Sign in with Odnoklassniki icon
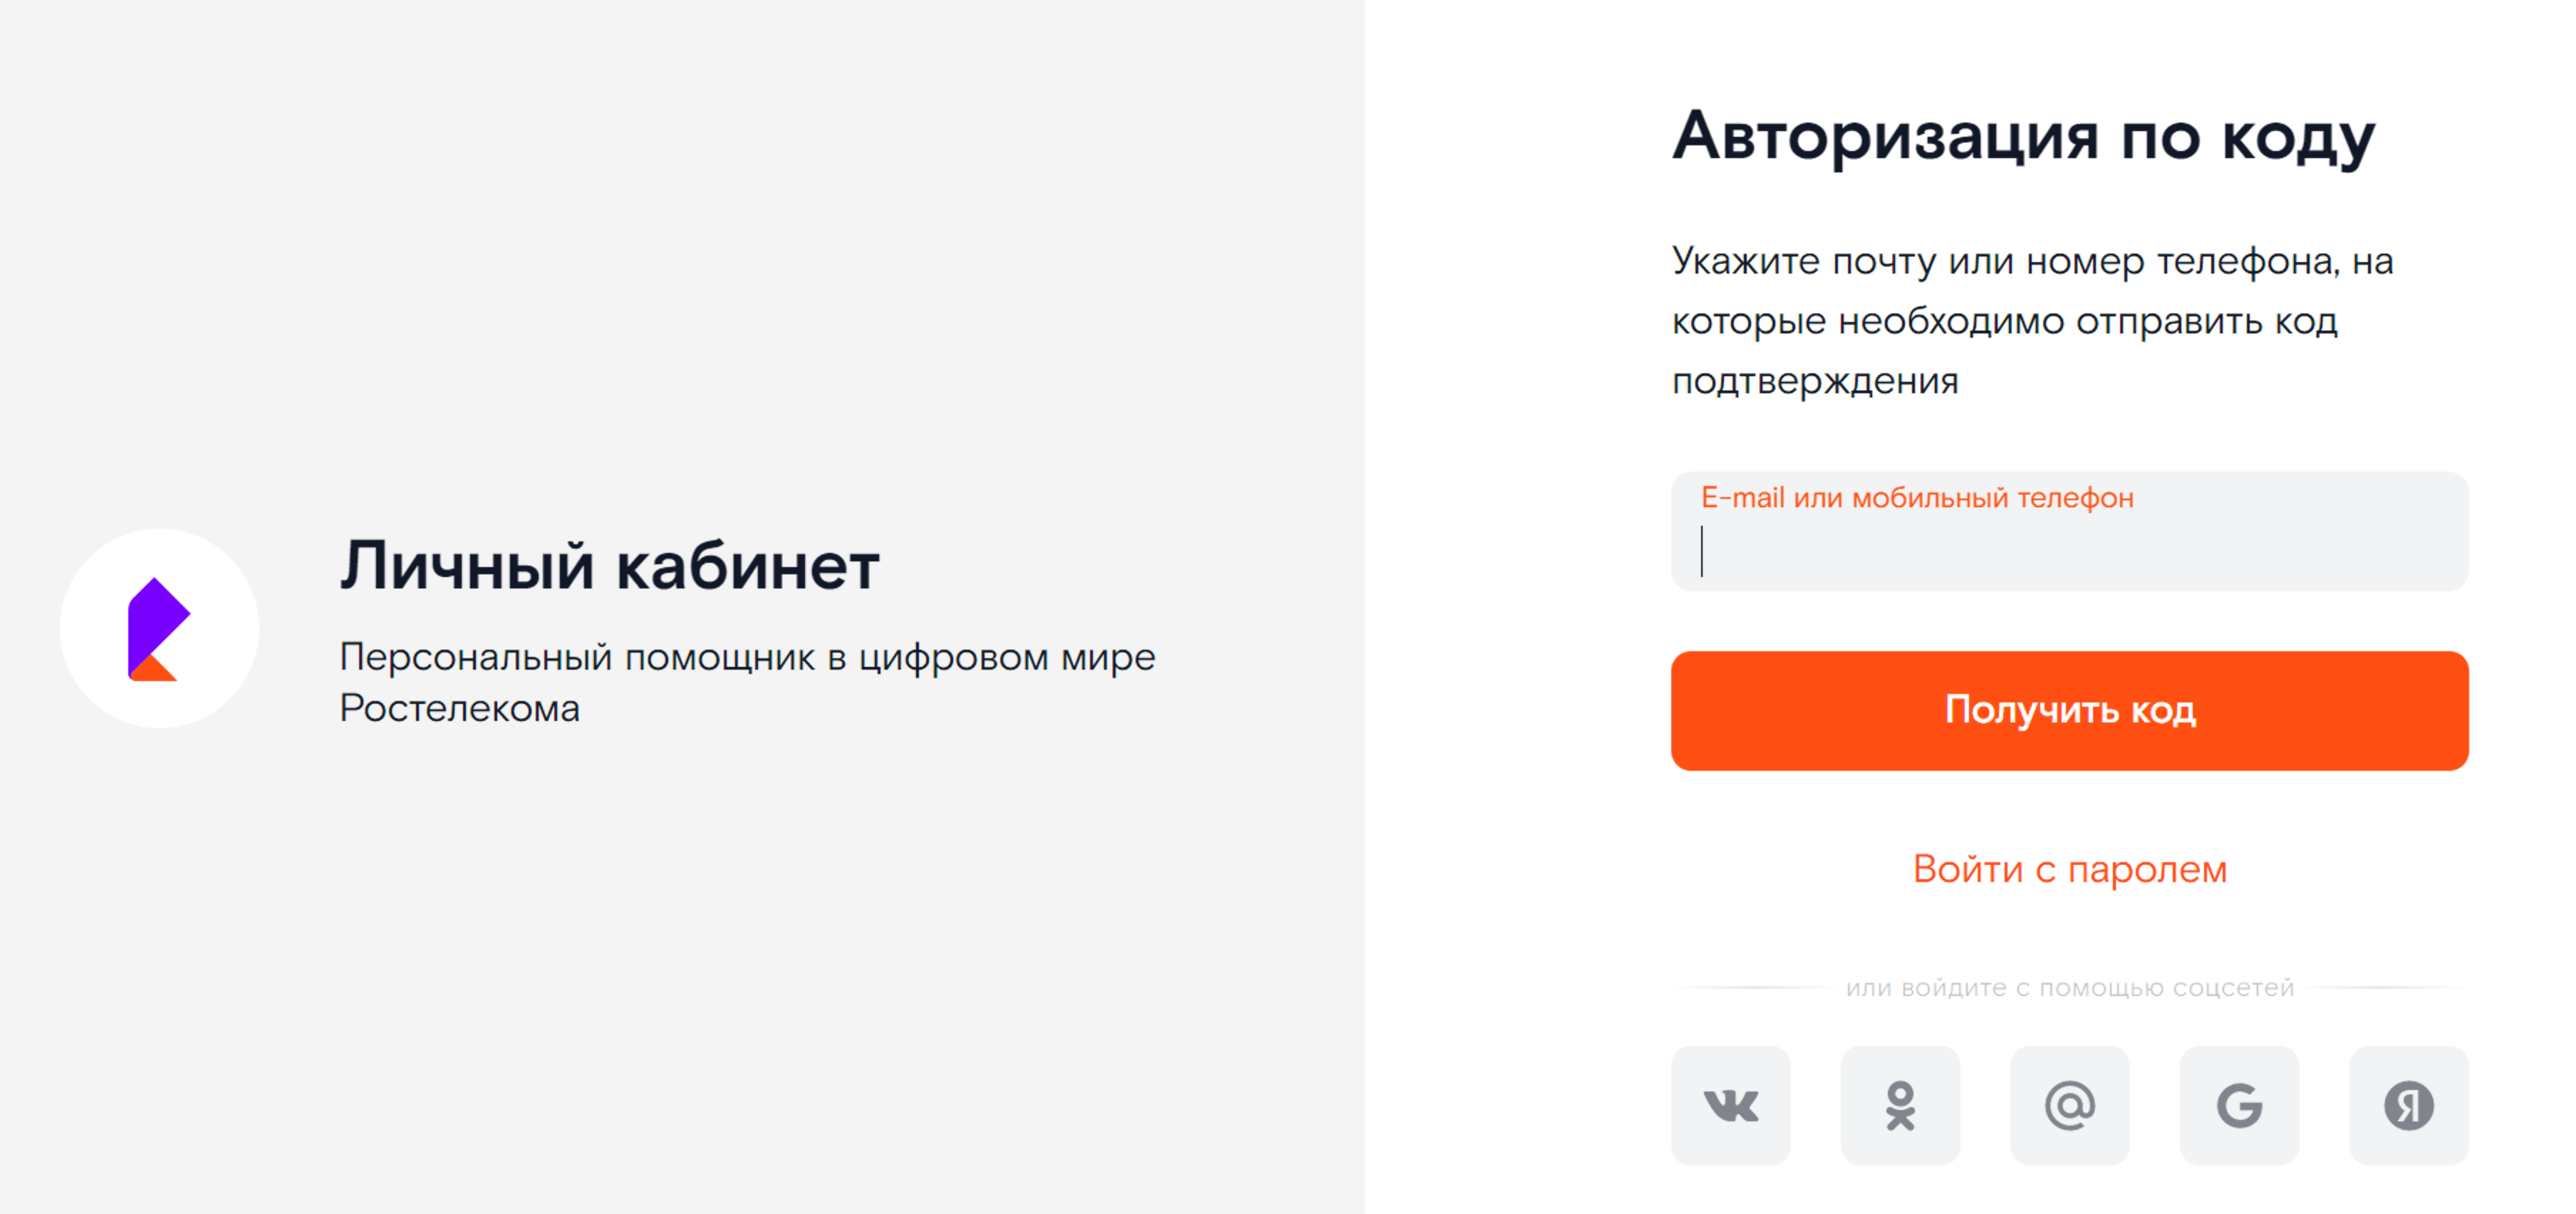 point(1900,1105)
